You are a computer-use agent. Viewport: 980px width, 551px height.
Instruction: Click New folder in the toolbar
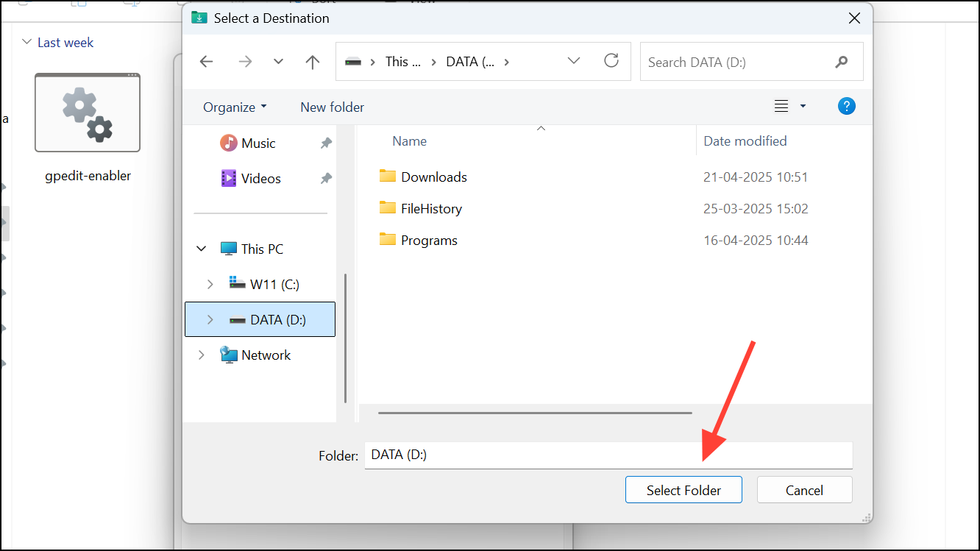332,107
